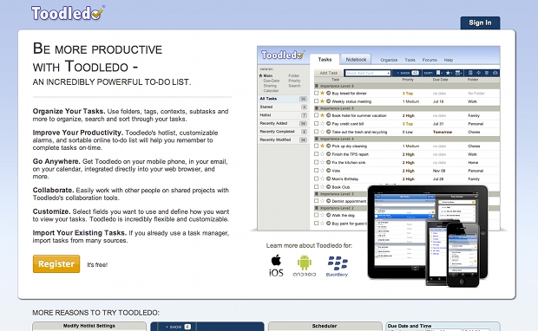Tick the Pay credit card bill checkbox
The height and width of the screenshot is (331, 538).
317,123
